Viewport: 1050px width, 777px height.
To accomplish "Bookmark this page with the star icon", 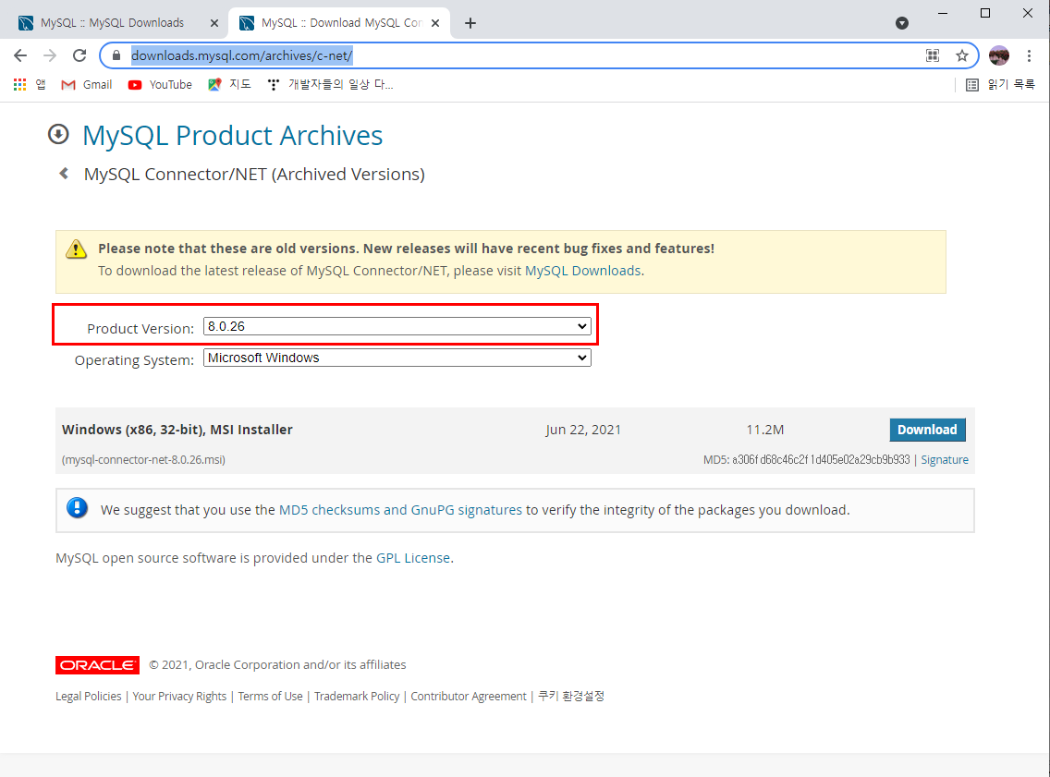I will 961,55.
